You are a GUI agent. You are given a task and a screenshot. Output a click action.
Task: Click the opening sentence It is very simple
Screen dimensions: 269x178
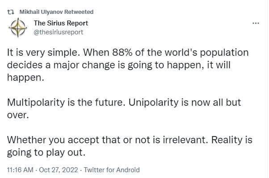click(44, 53)
